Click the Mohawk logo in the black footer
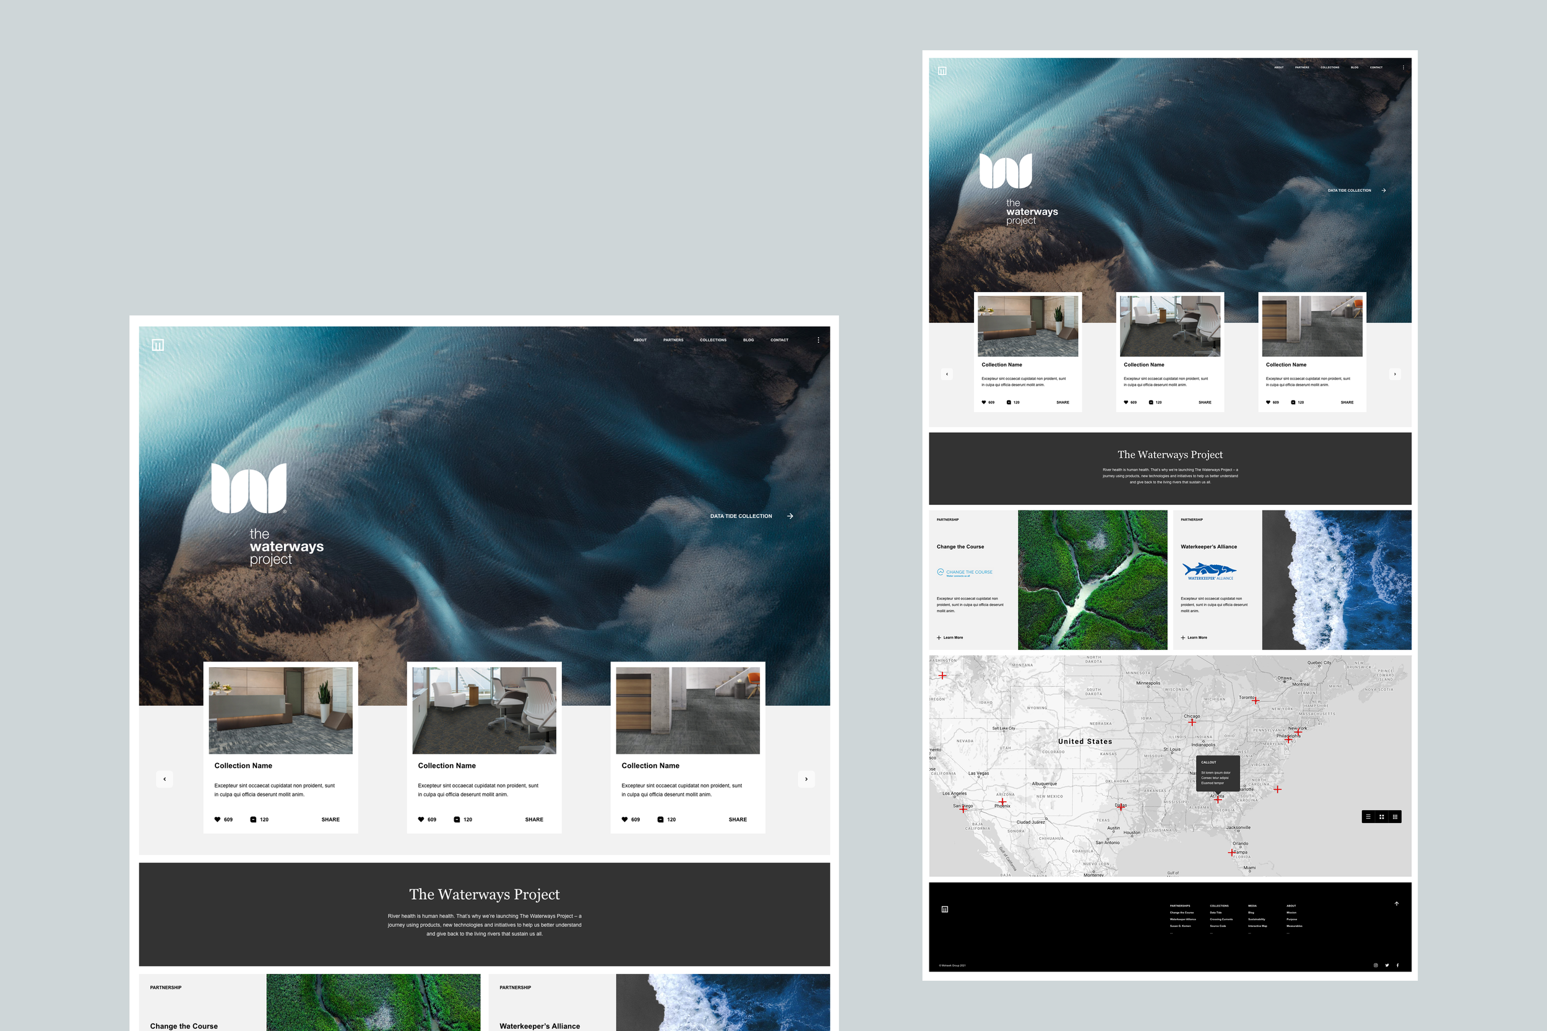 [x=945, y=909]
